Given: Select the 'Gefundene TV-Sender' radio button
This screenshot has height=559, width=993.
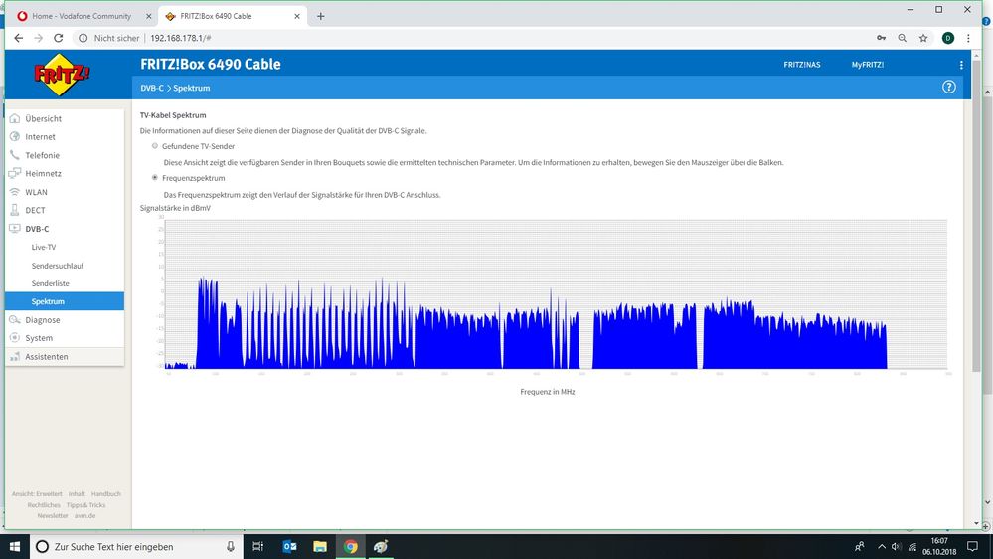Looking at the screenshot, I should pos(154,146).
